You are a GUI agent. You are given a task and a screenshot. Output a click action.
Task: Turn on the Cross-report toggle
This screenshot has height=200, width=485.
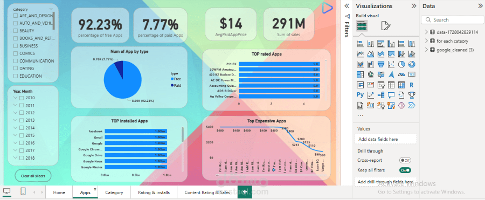405,160
